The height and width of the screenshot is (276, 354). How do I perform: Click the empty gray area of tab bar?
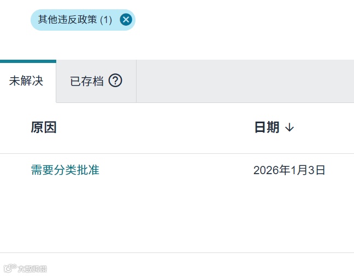(x=245, y=81)
